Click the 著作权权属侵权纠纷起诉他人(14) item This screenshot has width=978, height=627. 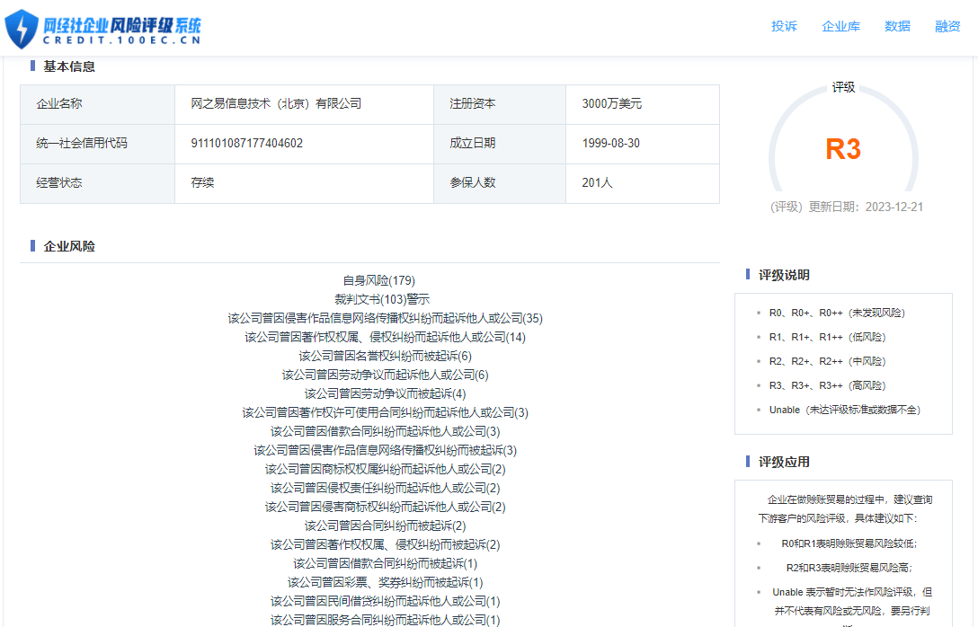[x=385, y=337]
